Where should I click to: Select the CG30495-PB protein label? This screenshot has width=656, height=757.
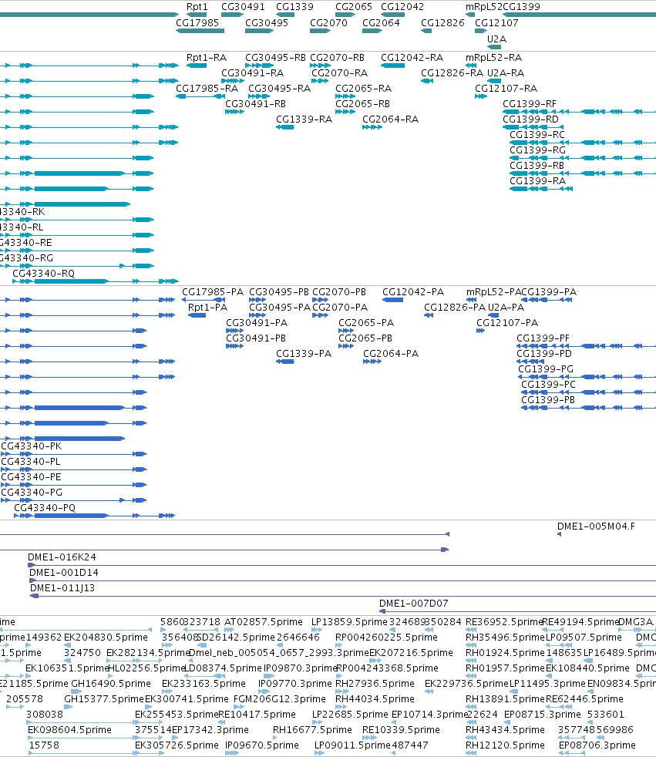pos(279,292)
